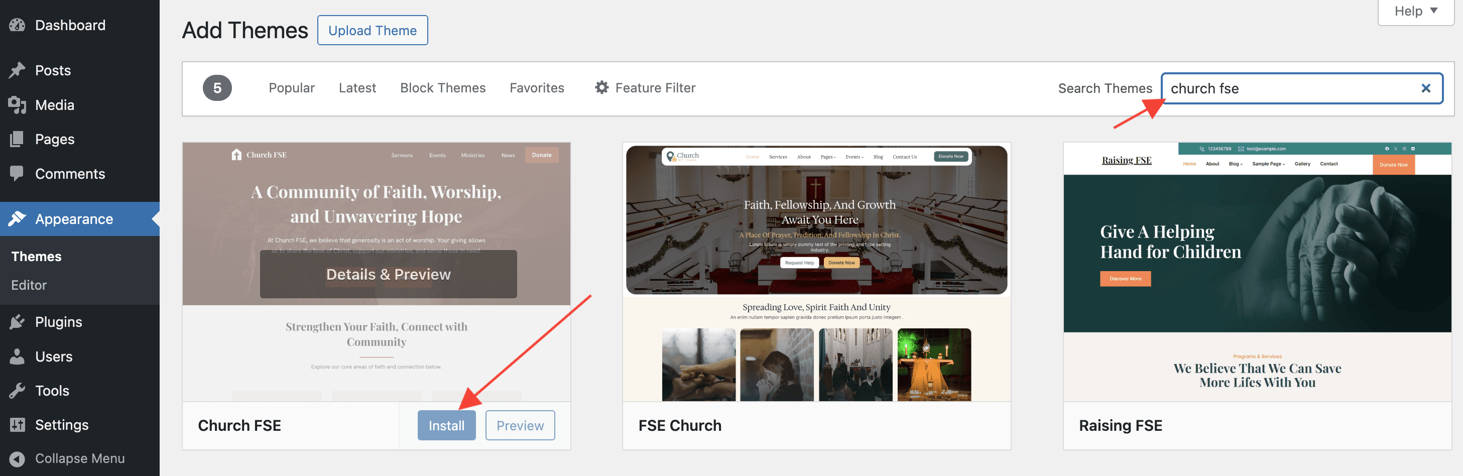Click the Search Themes label
This screenshot has width=1463, height=476.
[x=1105, y=88]
